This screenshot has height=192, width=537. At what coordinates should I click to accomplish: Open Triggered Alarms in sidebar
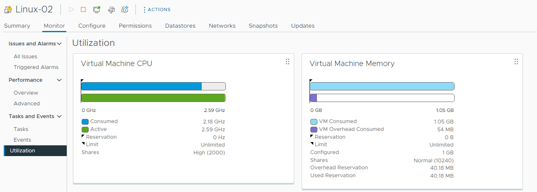pyautogui.click(x=36, y=67)
